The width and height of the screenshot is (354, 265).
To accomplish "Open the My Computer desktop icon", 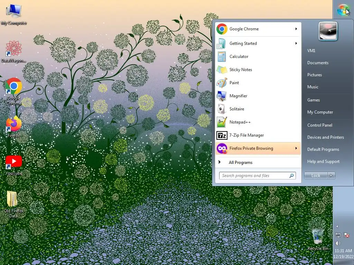I will [14, 15].
